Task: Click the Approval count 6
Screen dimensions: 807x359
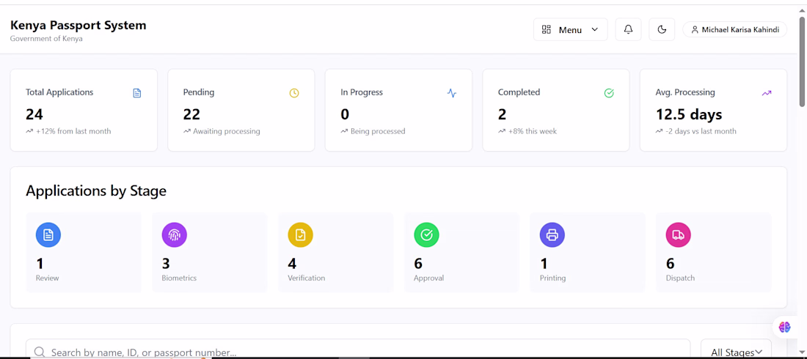Action: tap(418, 264)
